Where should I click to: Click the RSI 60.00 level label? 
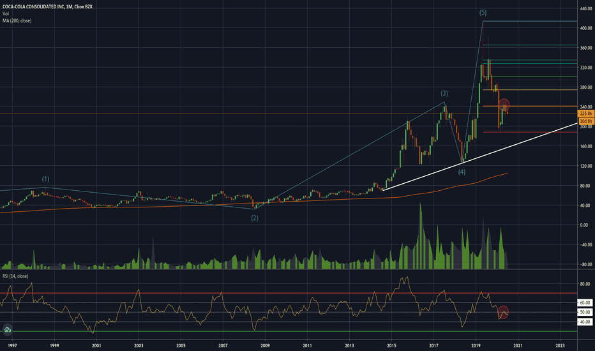pos(585,302)
